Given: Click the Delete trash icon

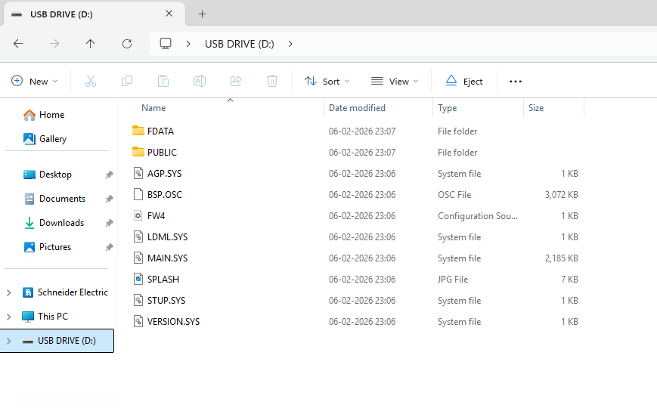Looking at the screenshot, I should [272, 81].
